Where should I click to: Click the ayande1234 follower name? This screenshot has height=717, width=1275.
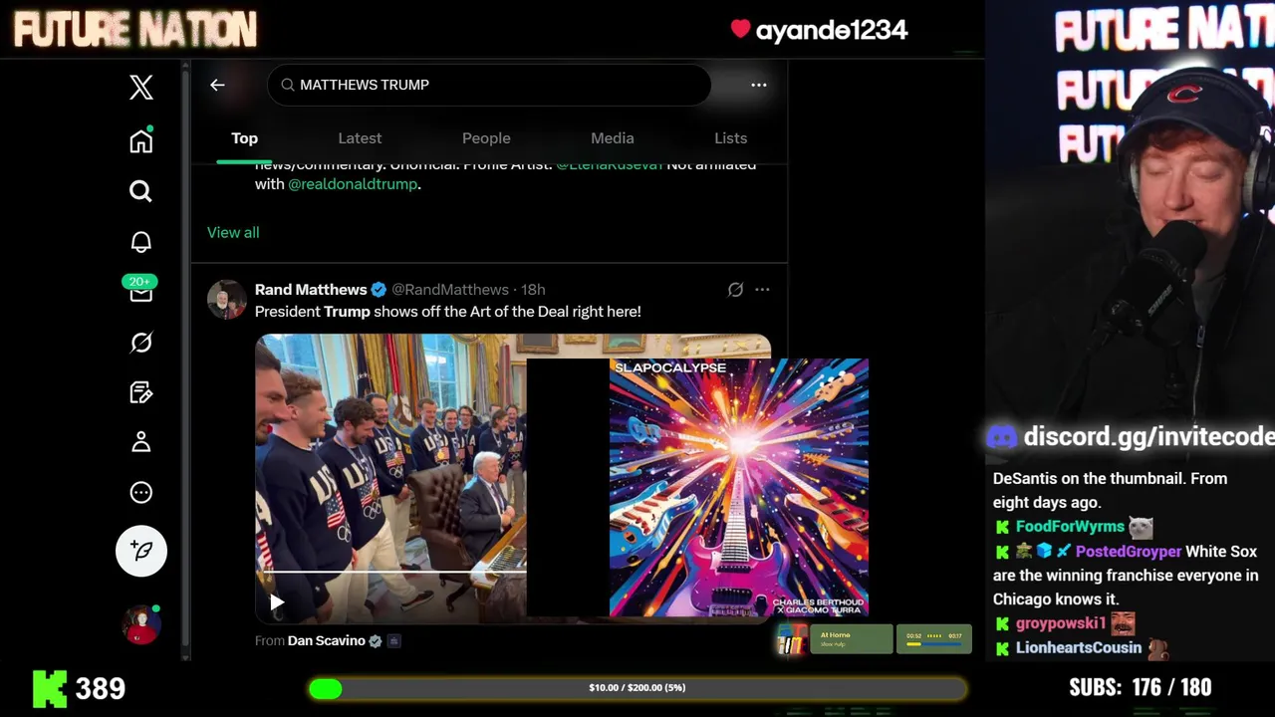[x=832, y=30]
